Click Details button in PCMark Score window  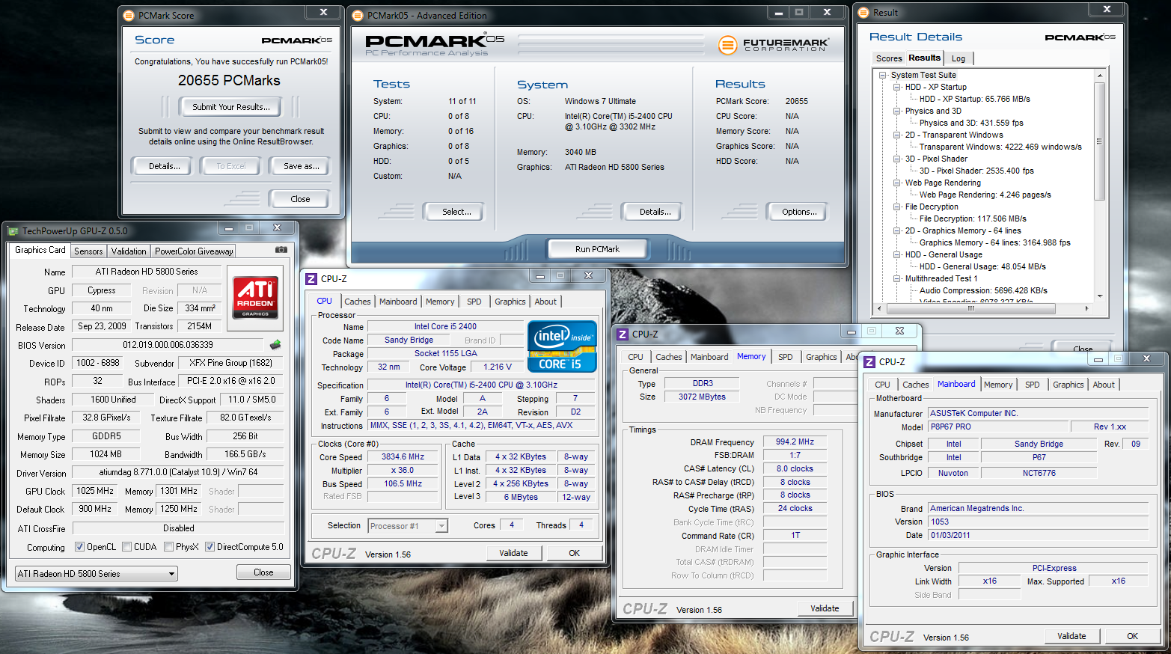(163, 166)
